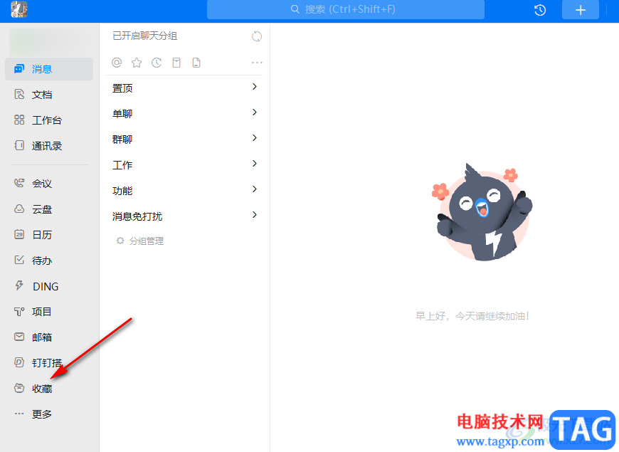Filter by star icon
The height and width of the screenshot is (452, 619).
pos(137,63)
